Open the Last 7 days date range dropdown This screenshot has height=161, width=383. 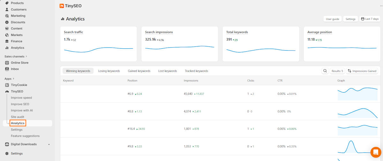(370, 19)
